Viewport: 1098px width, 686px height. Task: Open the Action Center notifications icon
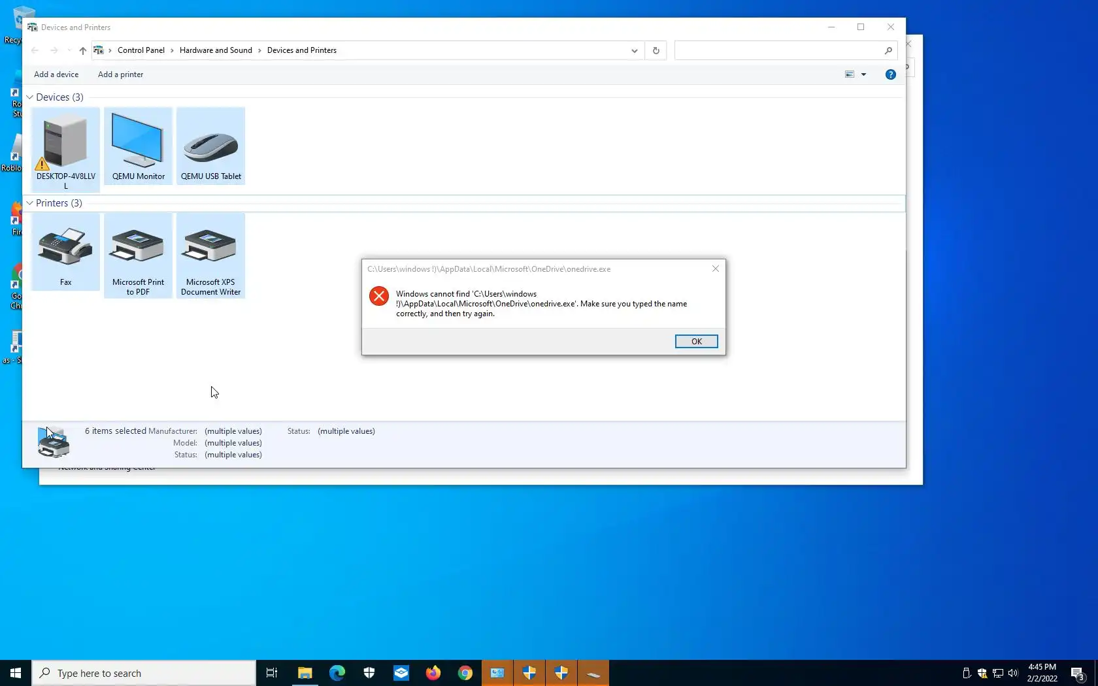coord(1078,673)
